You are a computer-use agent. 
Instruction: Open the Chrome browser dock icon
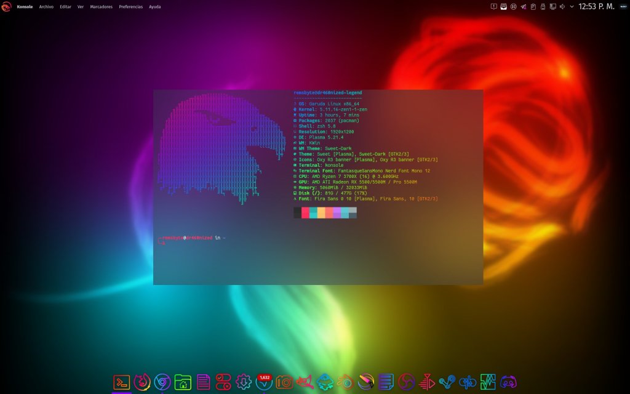click(x=162, y=382)
